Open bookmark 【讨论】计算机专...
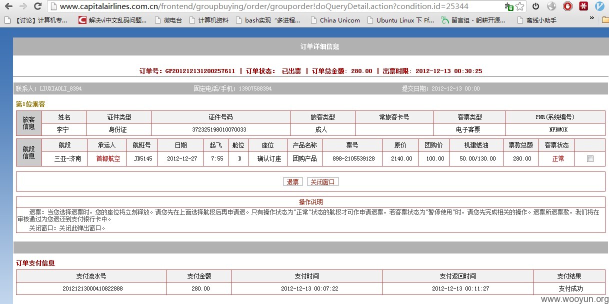 click(35, 20)
